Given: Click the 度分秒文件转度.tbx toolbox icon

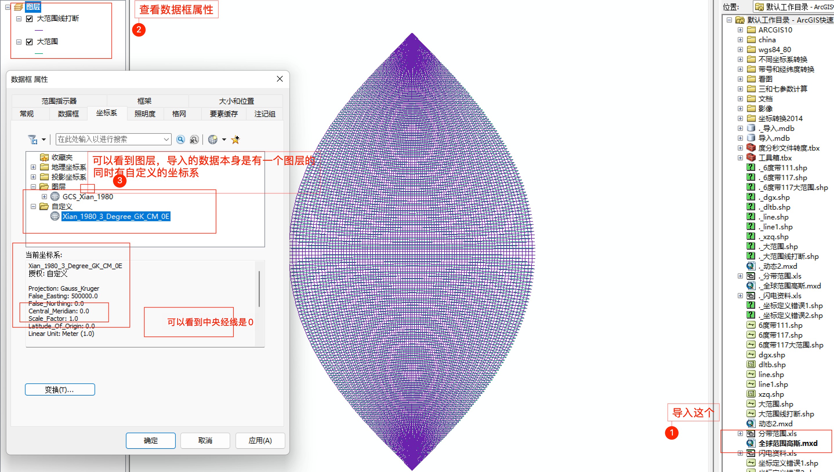Looking at the screenshot, I should [x=751, y=148].
